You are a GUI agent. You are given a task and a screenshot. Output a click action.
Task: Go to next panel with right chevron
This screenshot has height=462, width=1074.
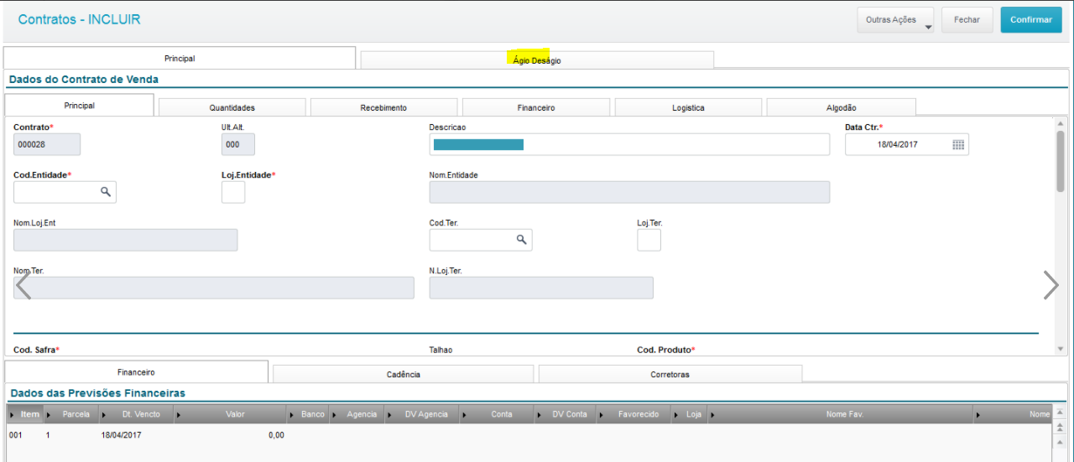(1051, 285)
